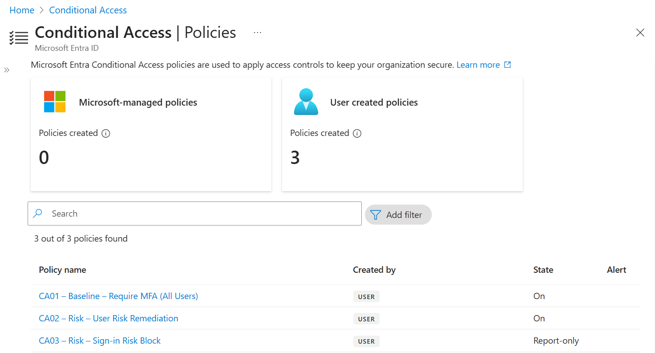This screenshot has height=353, width=655.
Task: Expand the collapsed side menu chevrons
Action: coord(7,70)
